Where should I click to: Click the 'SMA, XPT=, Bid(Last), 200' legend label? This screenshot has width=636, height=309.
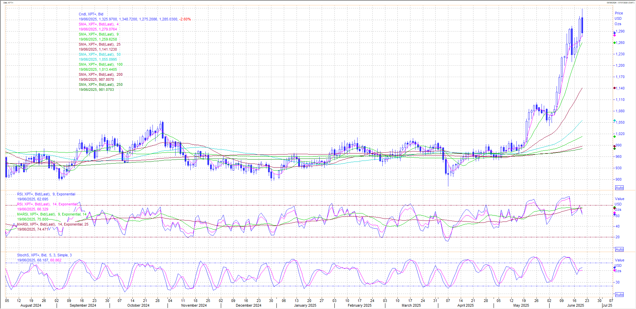click(101, 74)
